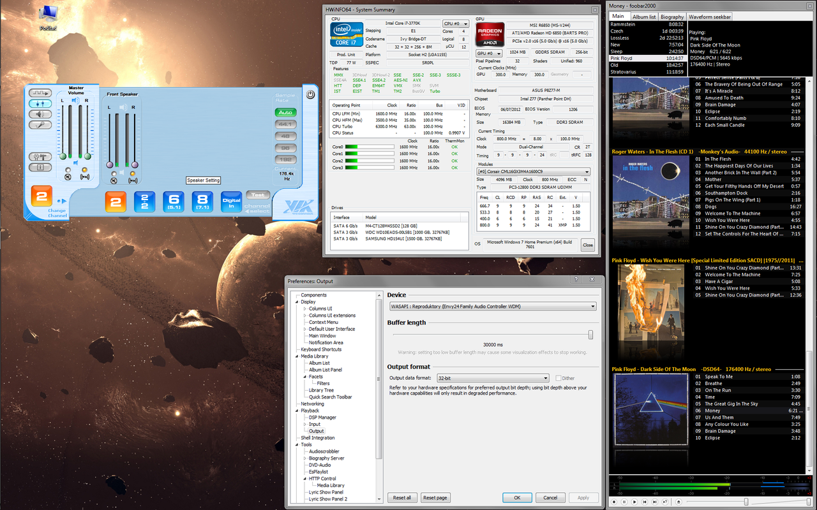
Task: Toggle Master Volume channel link button
Action: 85,175
